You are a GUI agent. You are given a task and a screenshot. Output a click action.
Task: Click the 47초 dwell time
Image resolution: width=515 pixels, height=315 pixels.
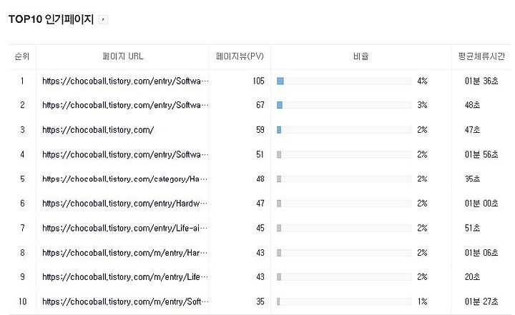pos(472,130)
